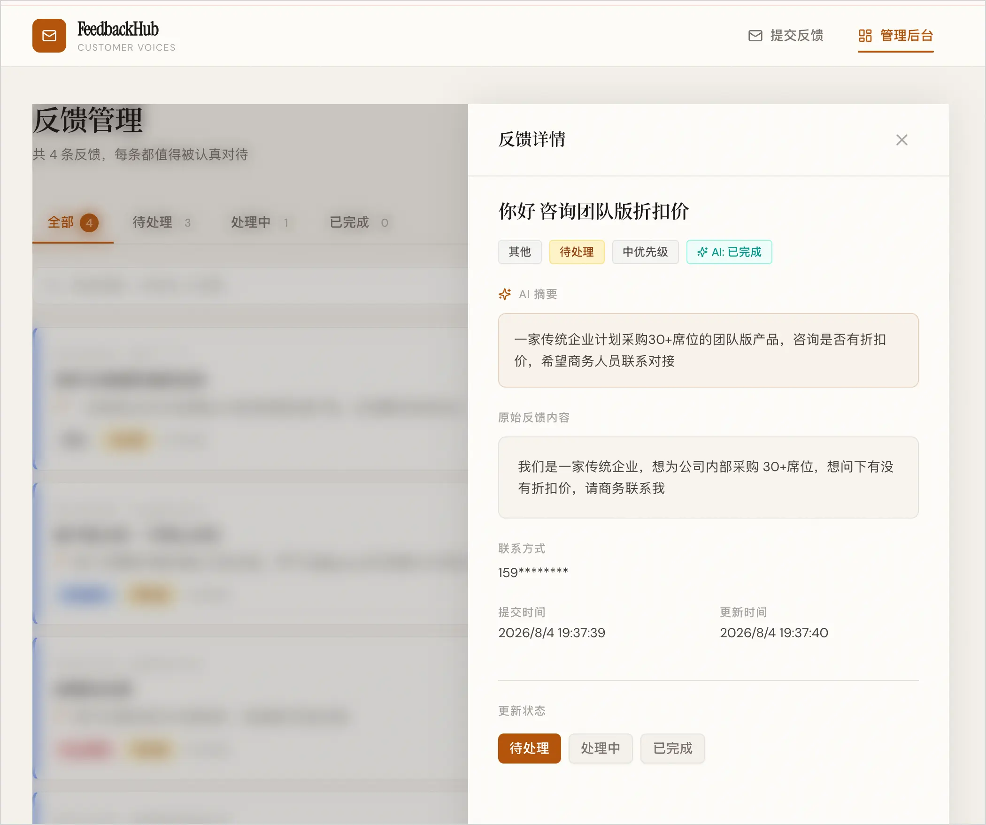986x825 pixels.
Task: Click the original feedback text starting 我们是一家传统企业
Action: point(706,477)
